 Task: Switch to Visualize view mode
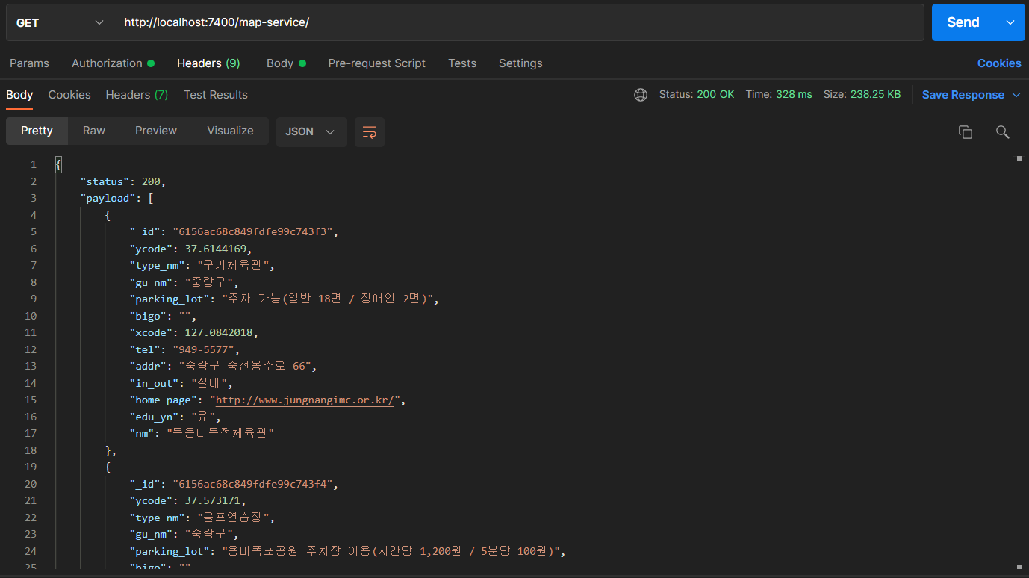click(230, 131)
